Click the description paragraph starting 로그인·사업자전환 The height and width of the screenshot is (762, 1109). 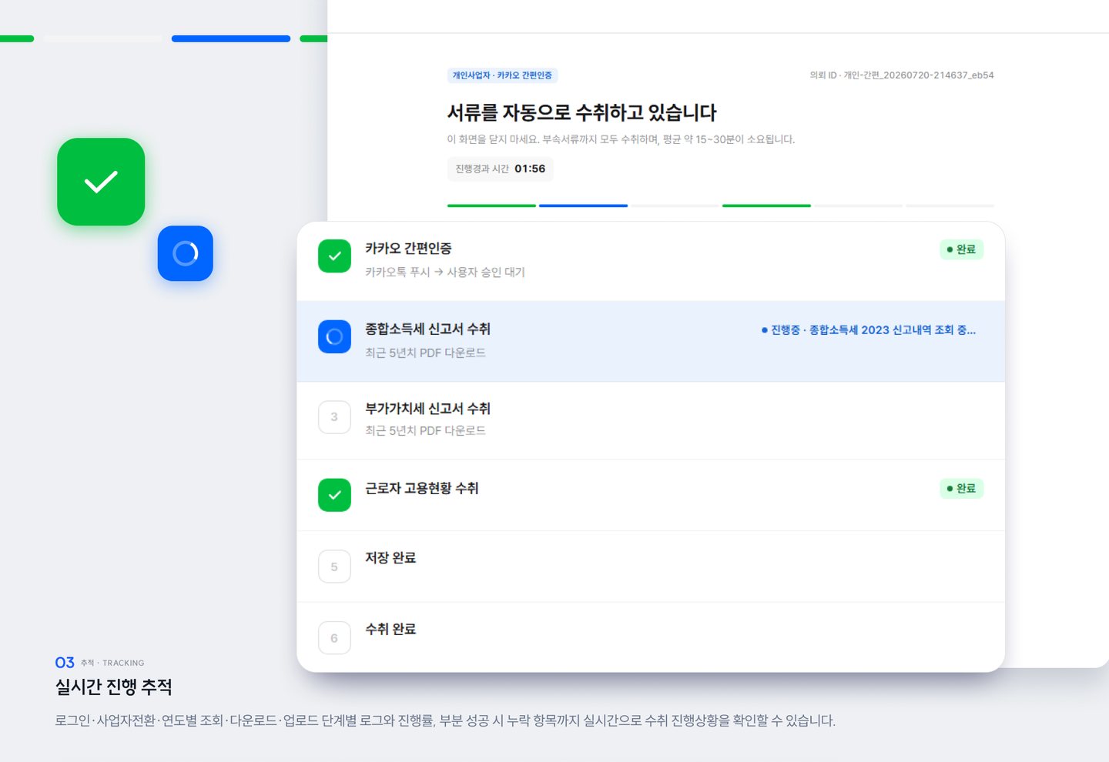[445, 720]
